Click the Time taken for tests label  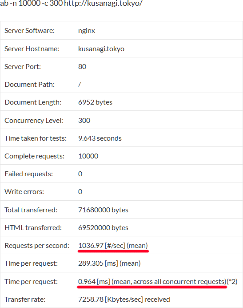[36, 138]
